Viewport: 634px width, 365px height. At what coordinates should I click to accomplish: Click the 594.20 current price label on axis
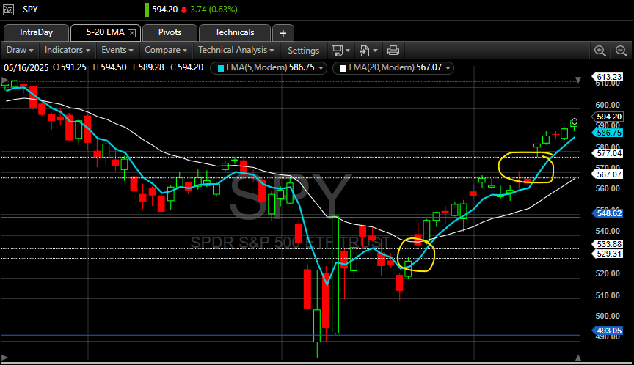point(609,117)
